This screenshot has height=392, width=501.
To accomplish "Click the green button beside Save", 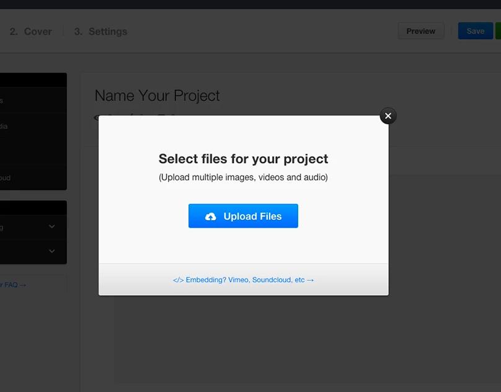I will 498,30.
